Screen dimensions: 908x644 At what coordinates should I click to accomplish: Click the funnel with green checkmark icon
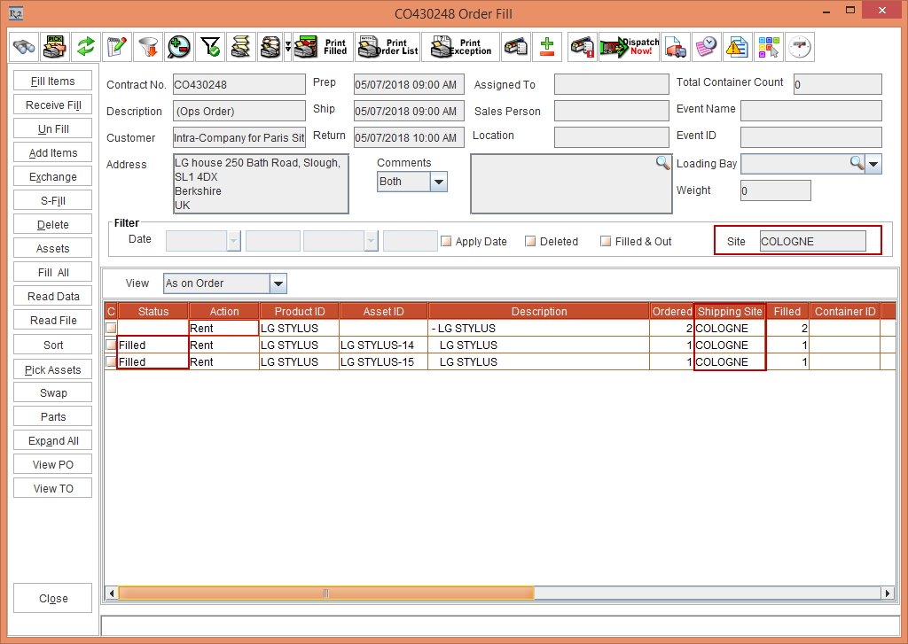click(210, 46)
